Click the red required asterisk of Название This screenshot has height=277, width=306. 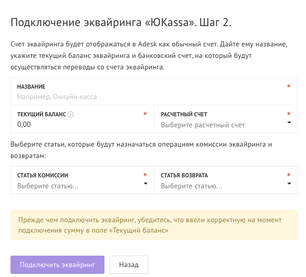[289, 86]
